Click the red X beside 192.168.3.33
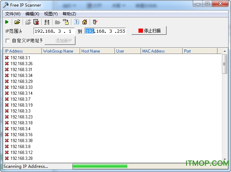 7,87
